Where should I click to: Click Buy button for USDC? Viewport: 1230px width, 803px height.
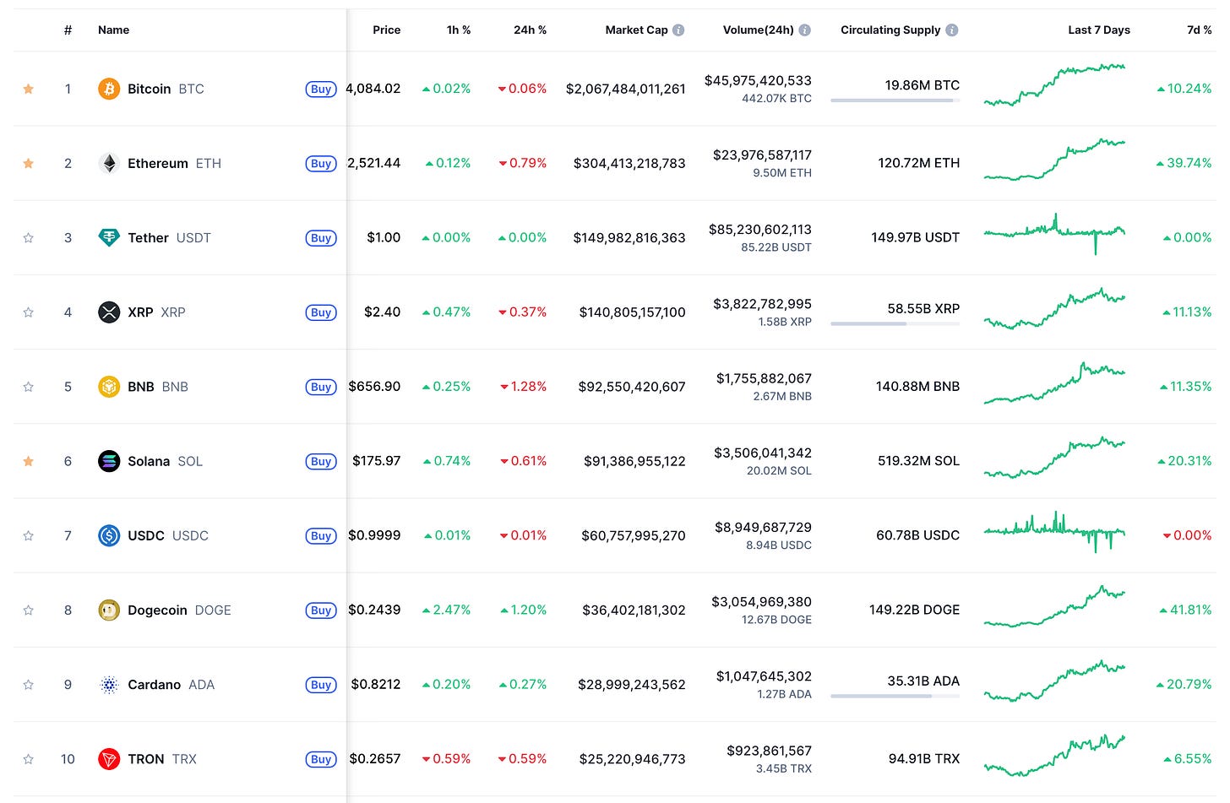[x=321, y=535]
